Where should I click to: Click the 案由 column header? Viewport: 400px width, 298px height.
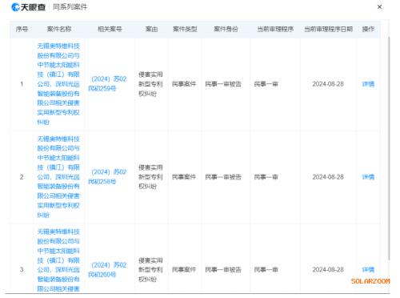[151, 29]
